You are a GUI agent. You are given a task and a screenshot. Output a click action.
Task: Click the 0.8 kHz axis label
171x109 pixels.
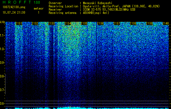(2, 76)
